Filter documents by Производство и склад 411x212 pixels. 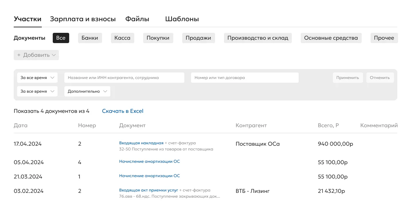coord(258,38)
